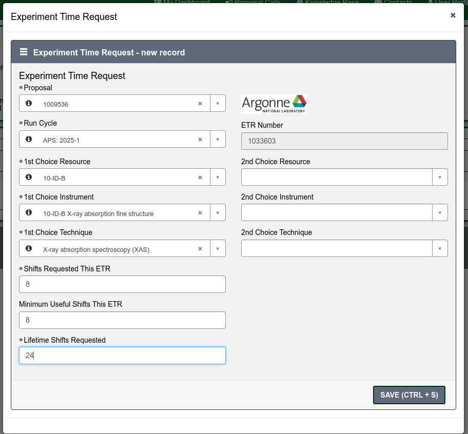This screenshot has height=434, width=468.
Task: Remove the selected 1st Choice Instrument value
Action: point(200,213)
